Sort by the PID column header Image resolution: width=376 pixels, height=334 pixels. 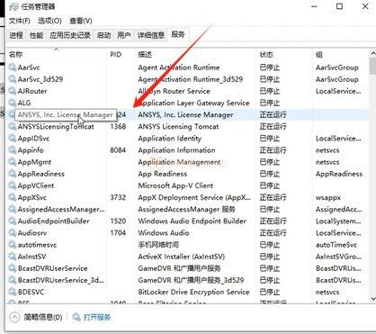(x=121, y=54)
